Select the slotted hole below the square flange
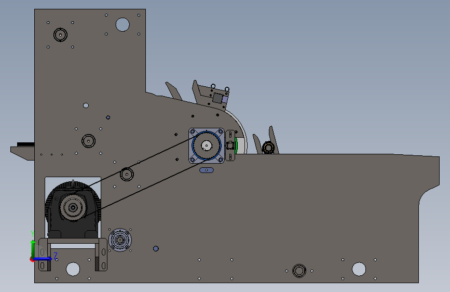This screenshot has width=450, height=292. 207,170
